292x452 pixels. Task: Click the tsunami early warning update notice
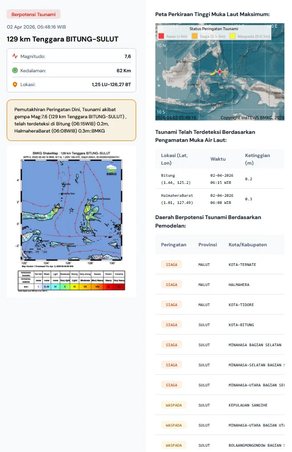(x=71, y=120)
